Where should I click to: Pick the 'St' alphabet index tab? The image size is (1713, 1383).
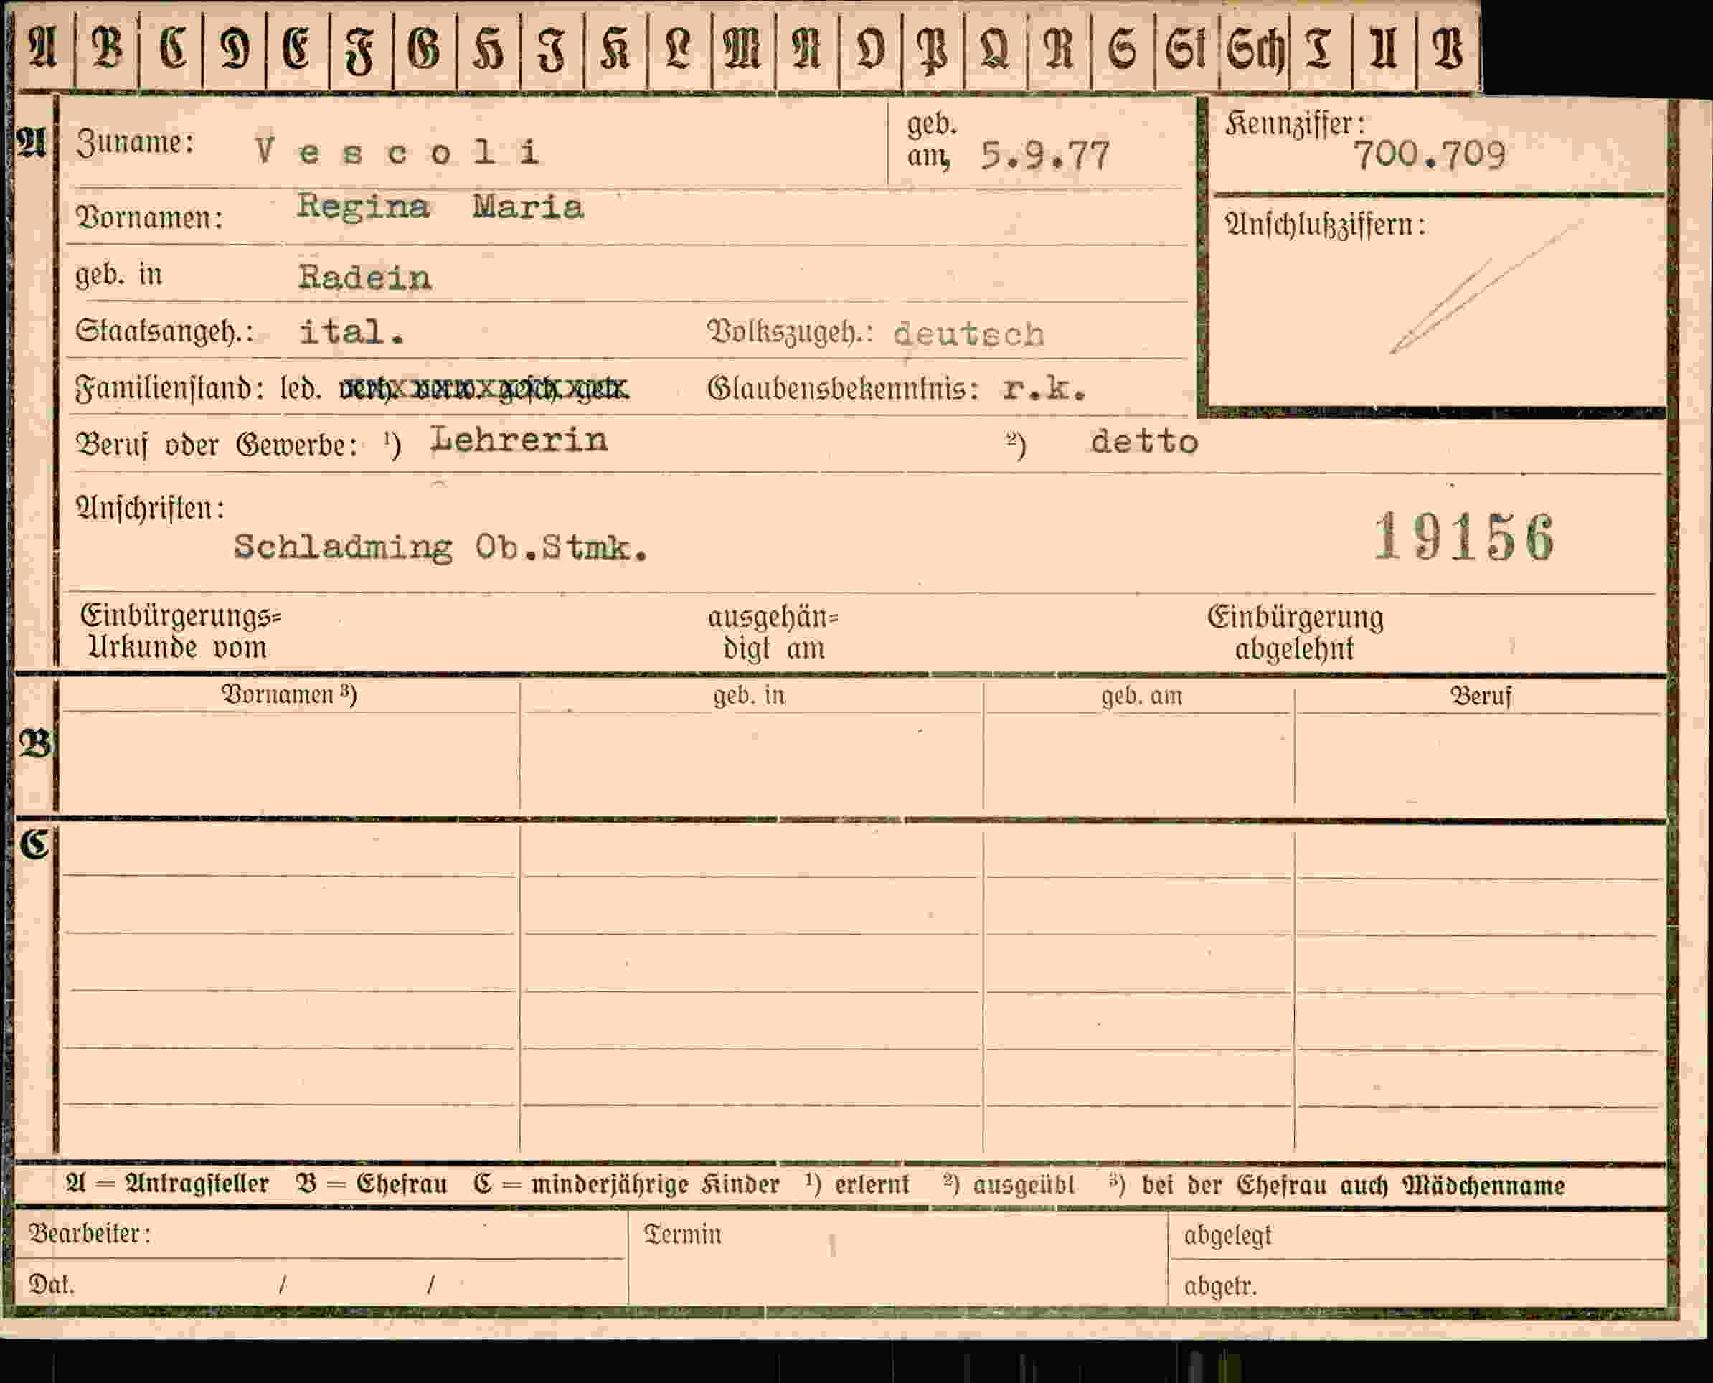[x=1186, y=48]
